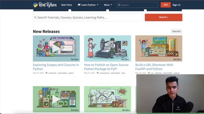This screenshot has height=114, width=204.
Task: Select the community tag
Action: (x=53, y=73)
